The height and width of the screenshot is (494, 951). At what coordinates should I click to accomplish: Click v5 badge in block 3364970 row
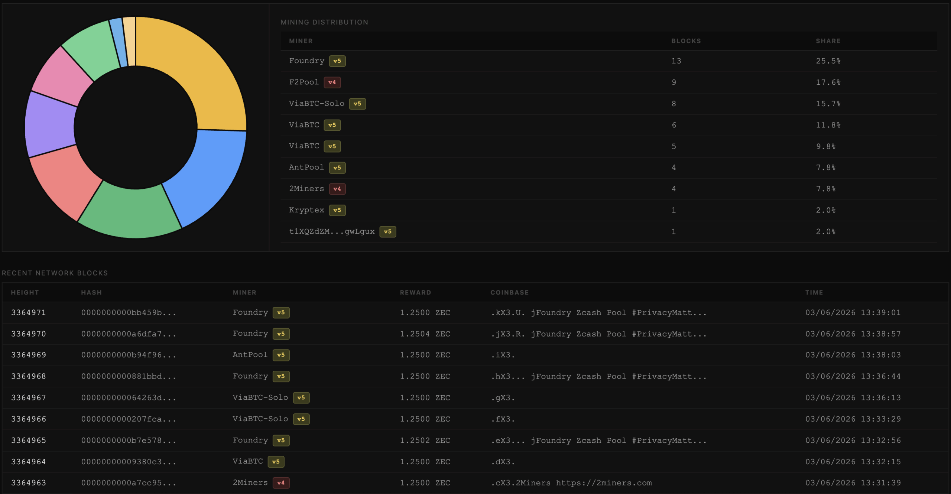coord(281,334)
